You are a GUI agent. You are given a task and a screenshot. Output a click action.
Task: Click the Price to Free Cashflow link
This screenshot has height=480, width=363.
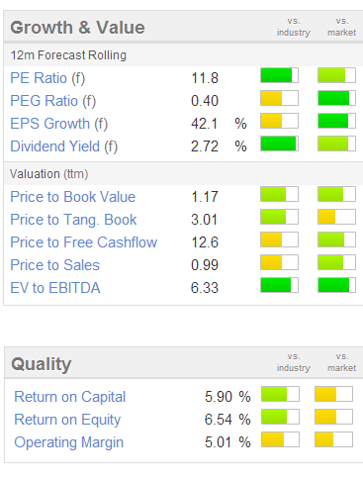pyautogui.click(x=83, y=242)
